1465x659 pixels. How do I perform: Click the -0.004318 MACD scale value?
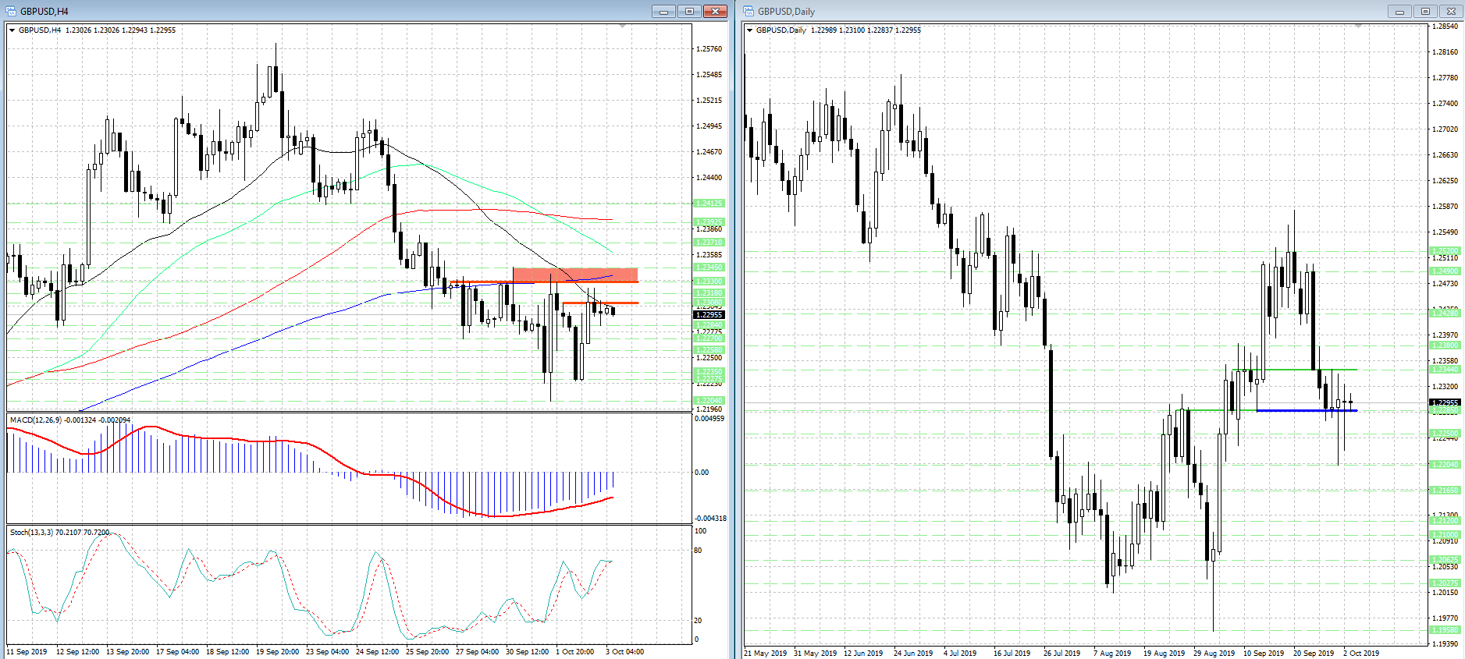[710, 519]
